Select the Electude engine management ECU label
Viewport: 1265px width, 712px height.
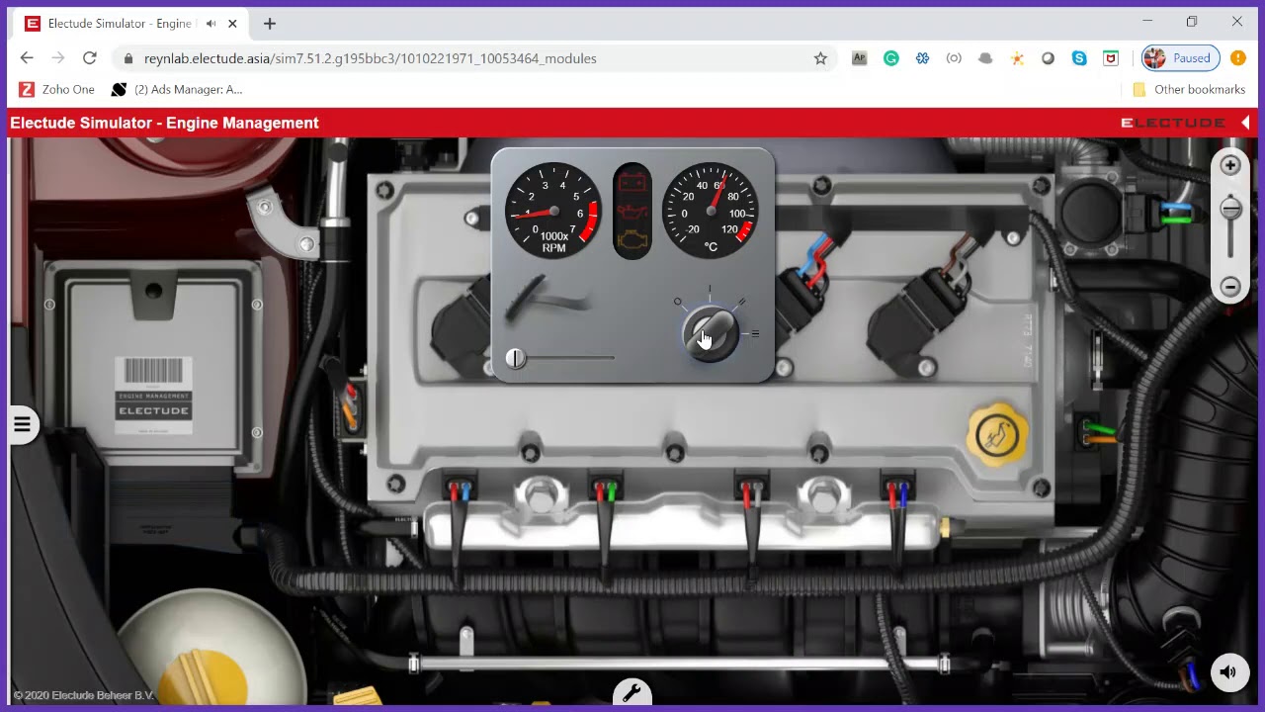point(153,396)
